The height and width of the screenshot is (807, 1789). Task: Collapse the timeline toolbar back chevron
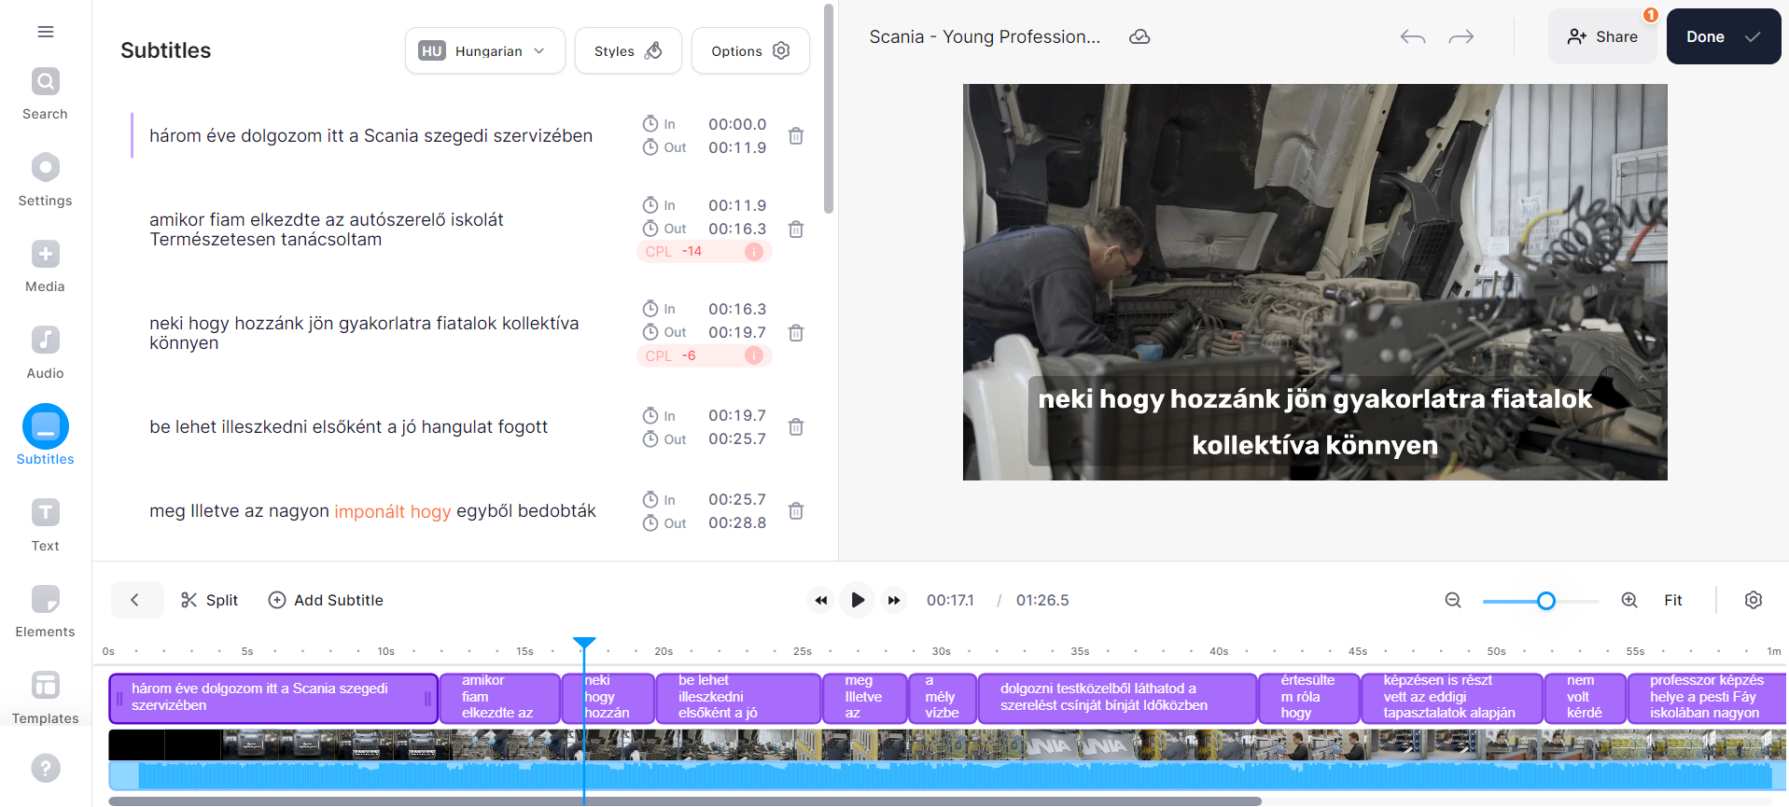[135, 600]
